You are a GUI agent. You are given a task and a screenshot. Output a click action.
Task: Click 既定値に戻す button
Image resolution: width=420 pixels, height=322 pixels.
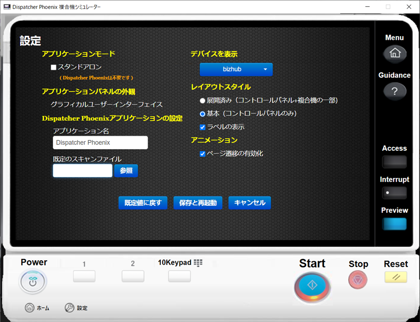point(143,203)
